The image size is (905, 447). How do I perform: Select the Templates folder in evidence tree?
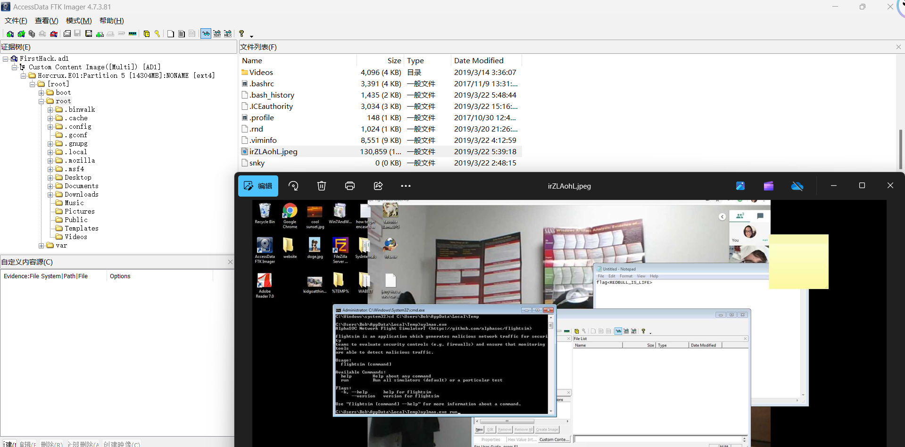point(82,229)
